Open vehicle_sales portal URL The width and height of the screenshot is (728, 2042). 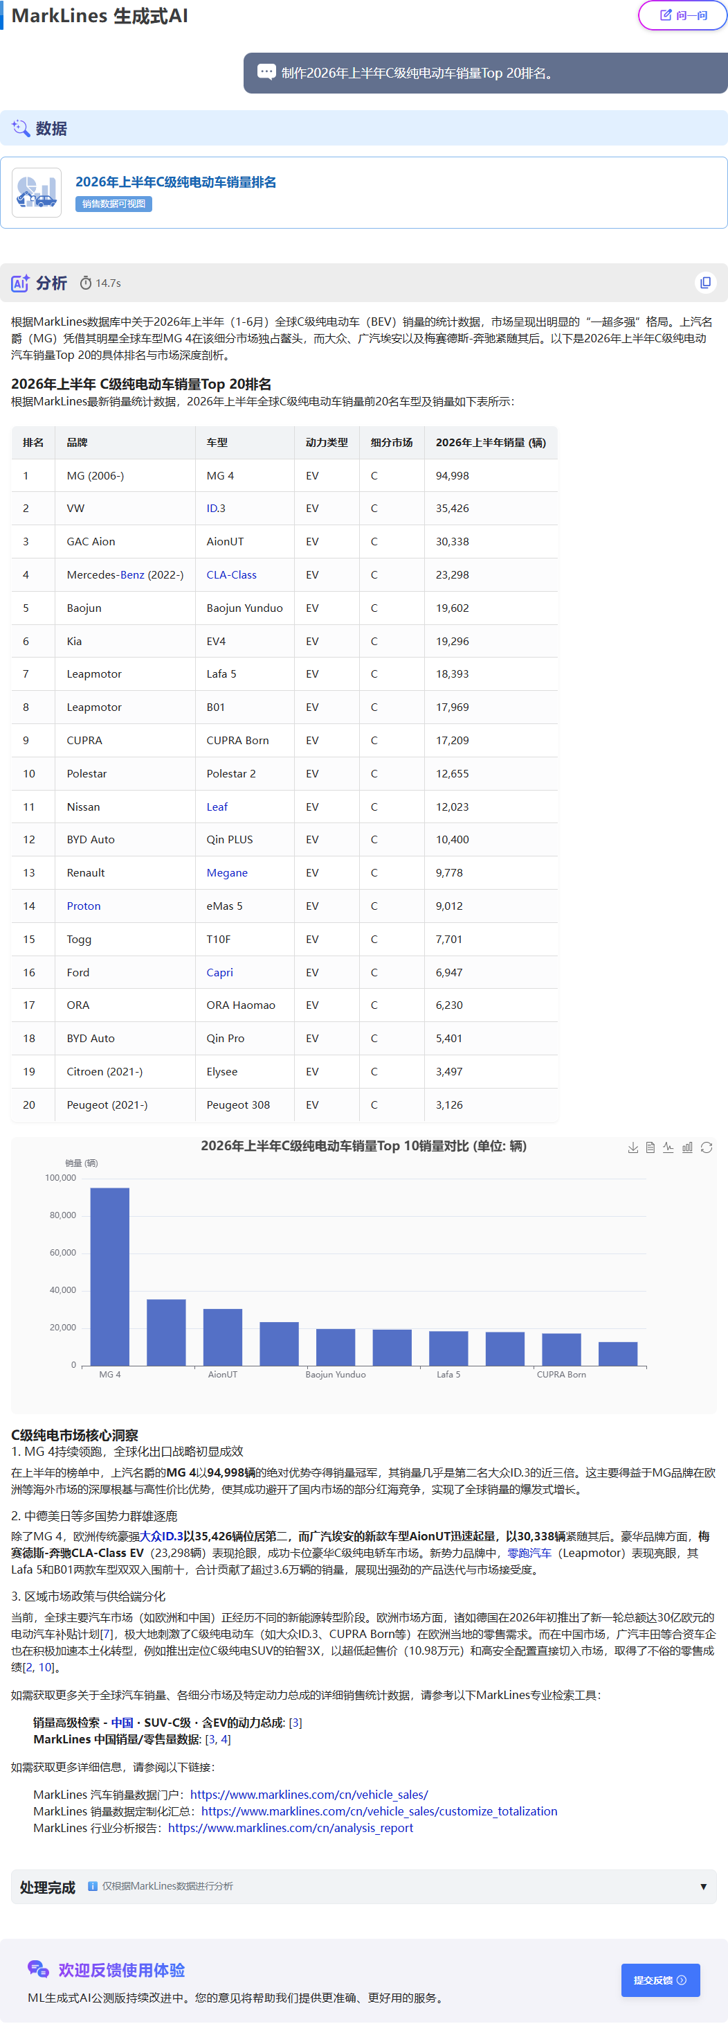(x=309, y=1795)
